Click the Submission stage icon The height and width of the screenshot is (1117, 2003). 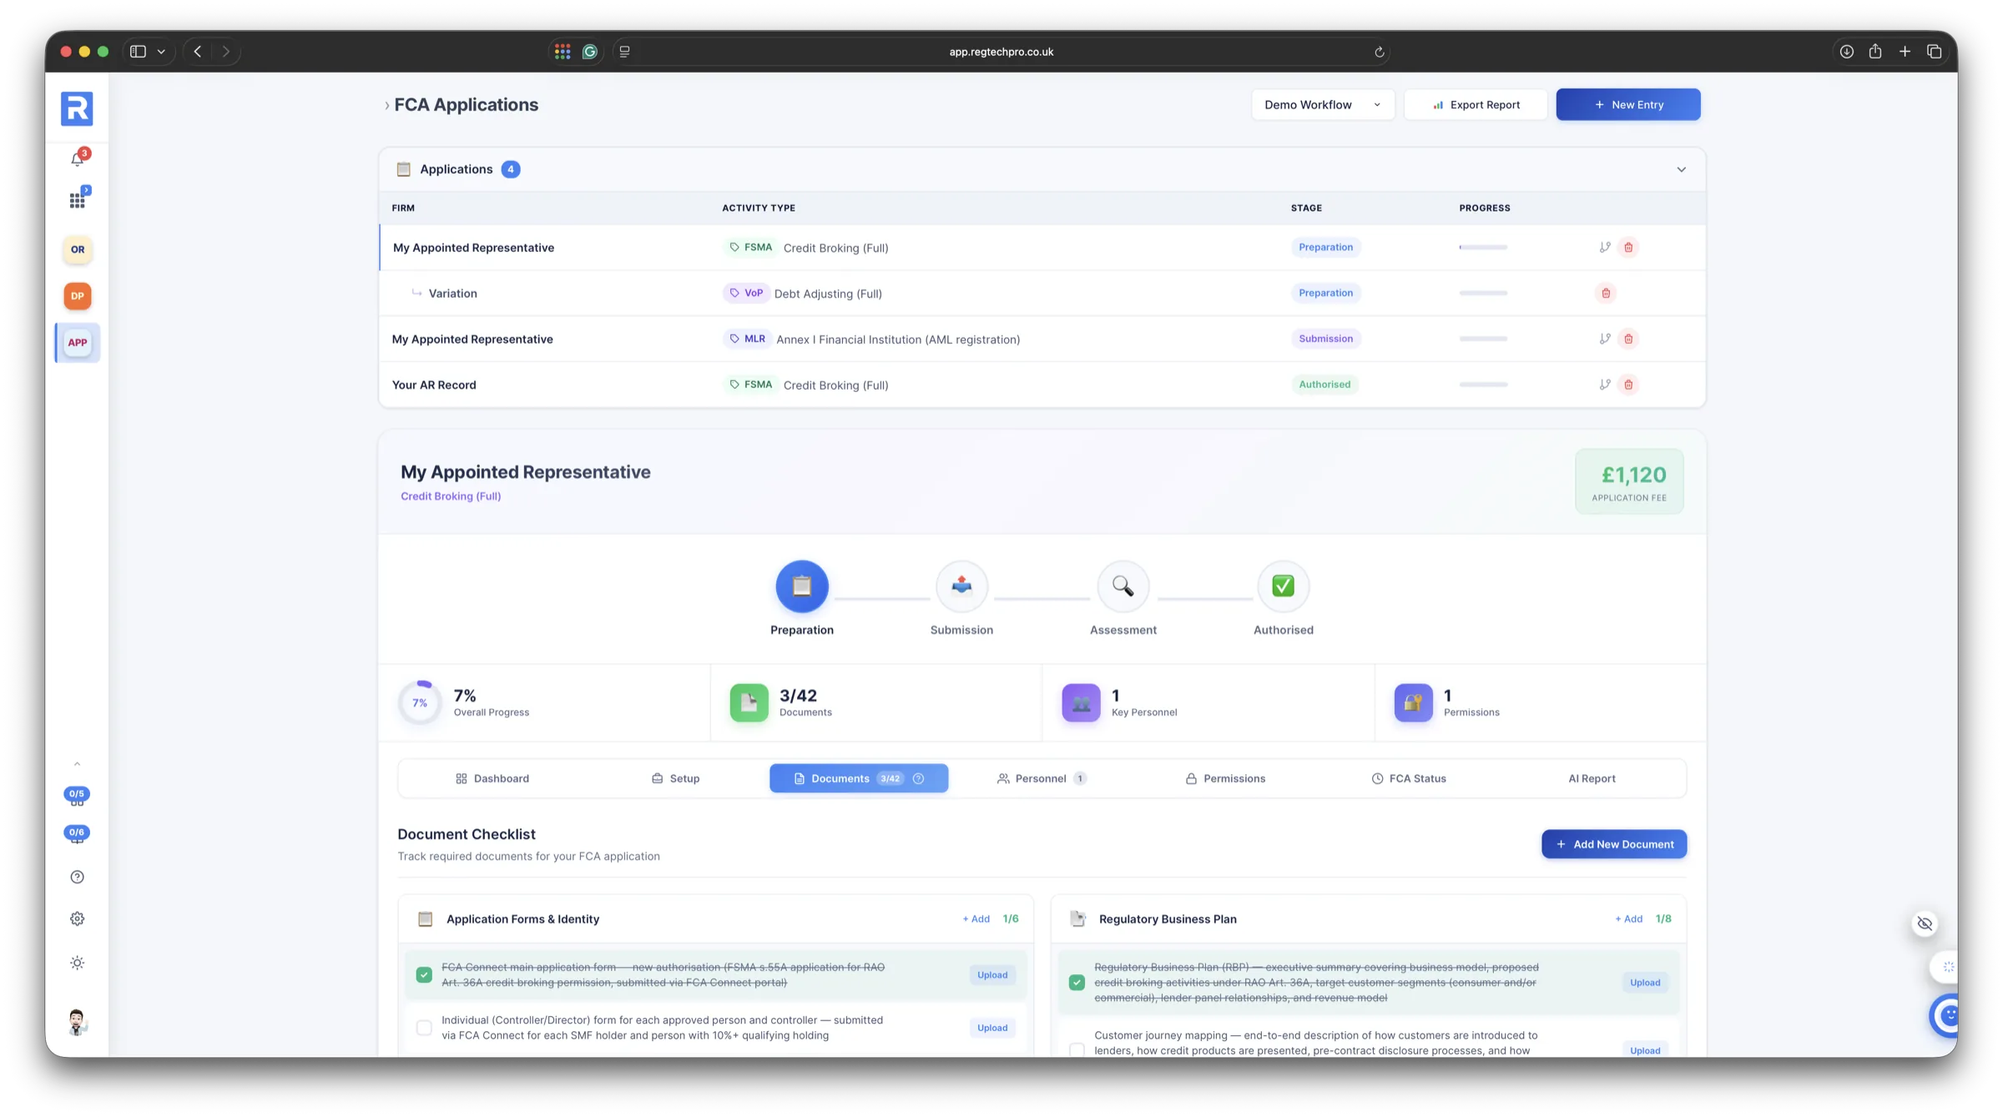click(x=961, y=586)
